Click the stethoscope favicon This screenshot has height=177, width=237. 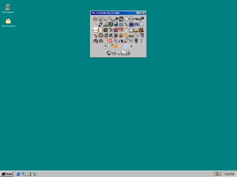106,19
